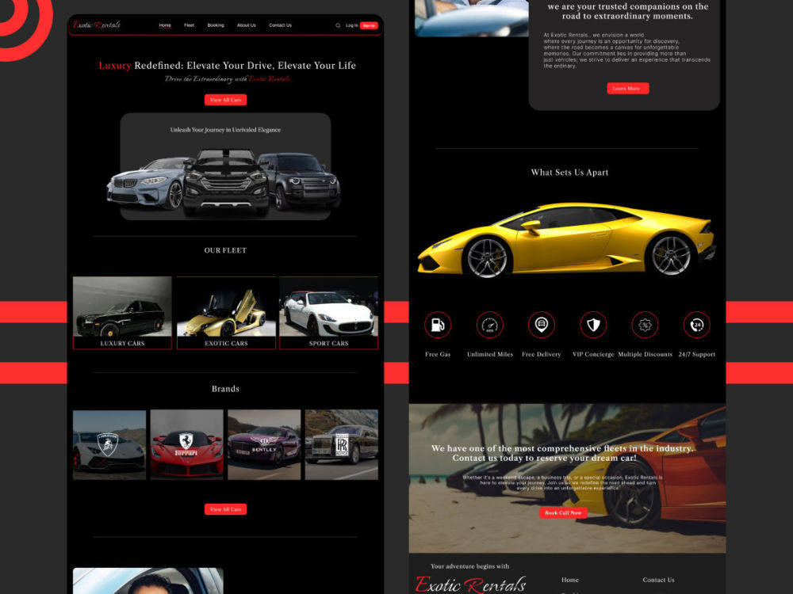
Task: Click View All Cars button below Brands
Action: (x=225, y=509)
